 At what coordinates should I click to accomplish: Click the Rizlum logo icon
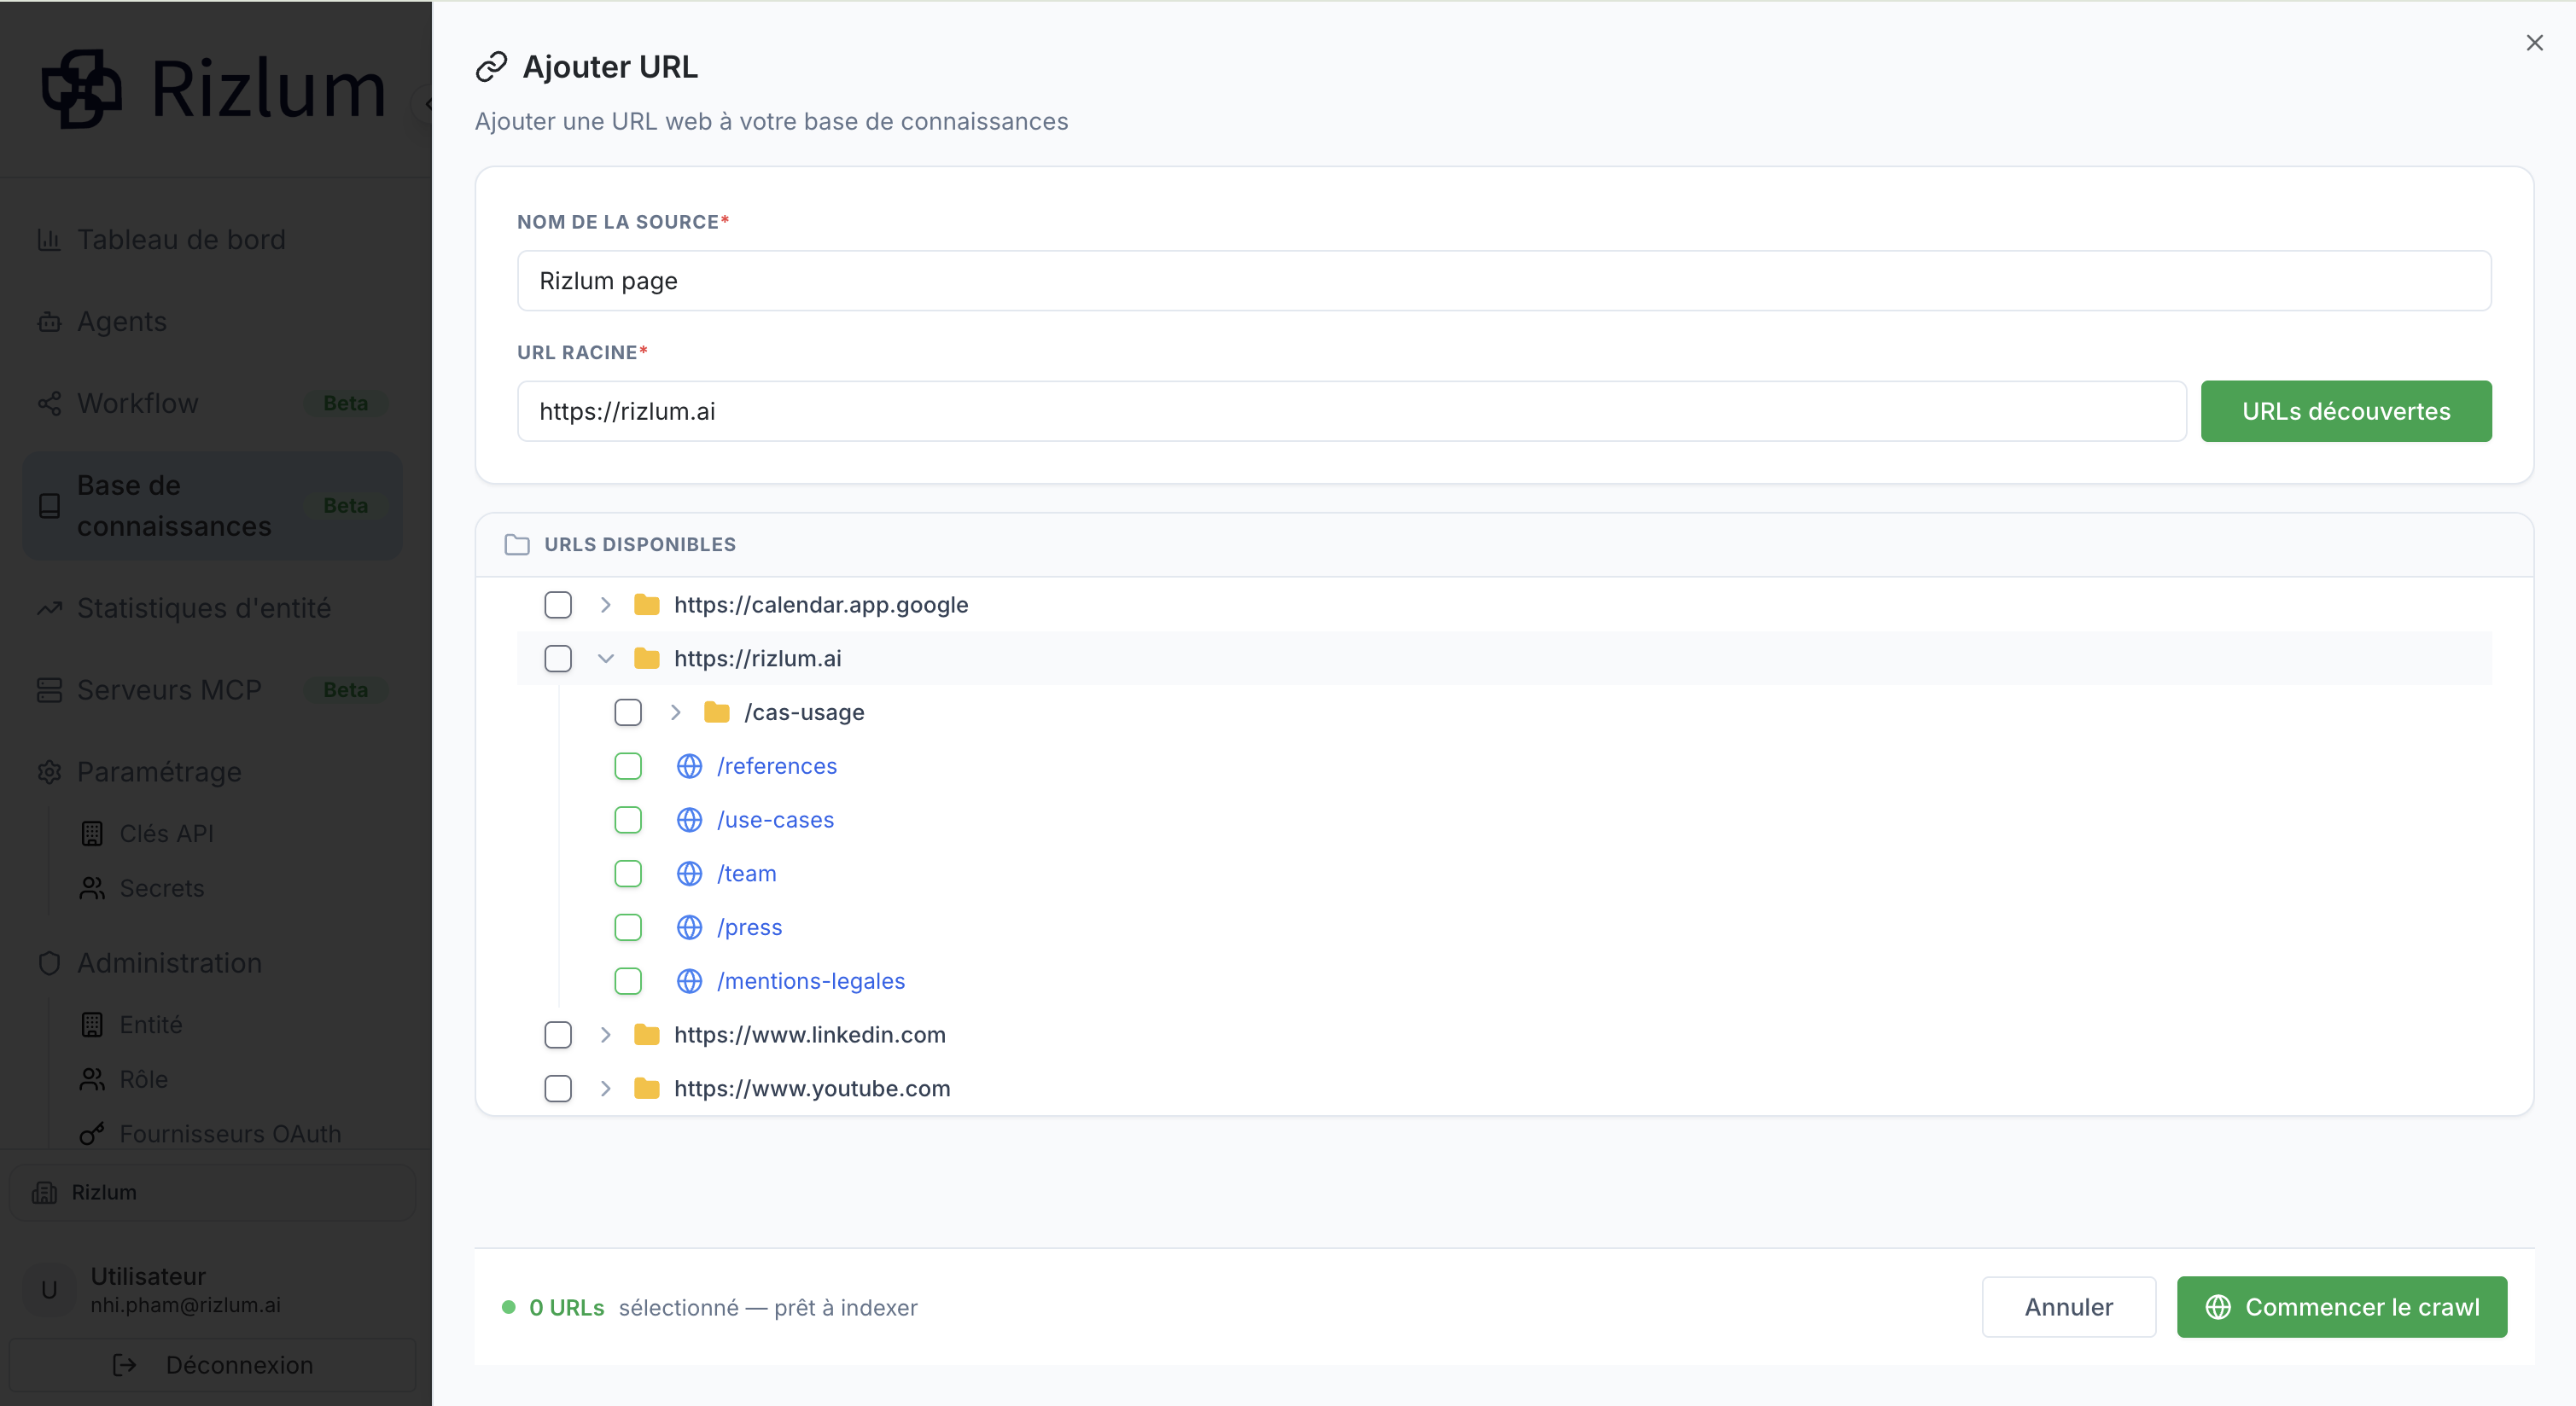click(82, 89)
